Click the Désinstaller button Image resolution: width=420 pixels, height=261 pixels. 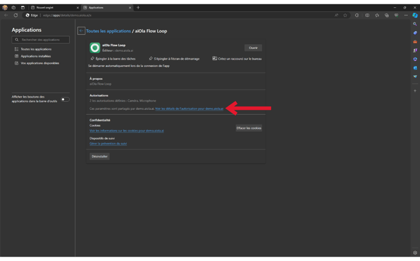pyautogui.click(x=100, y=156)
